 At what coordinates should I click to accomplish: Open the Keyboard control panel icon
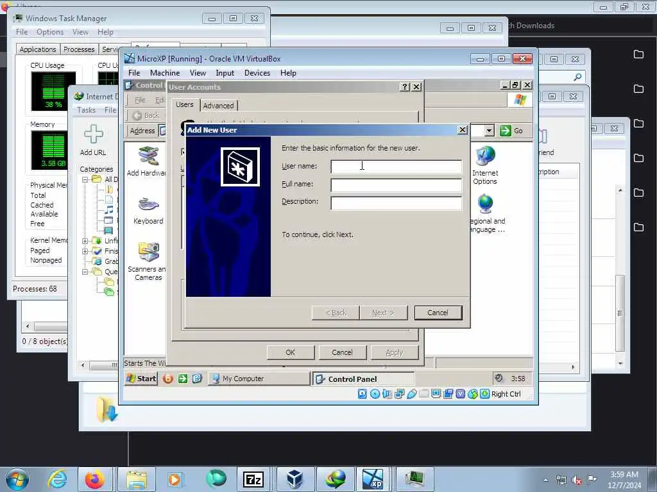(148, 211)
